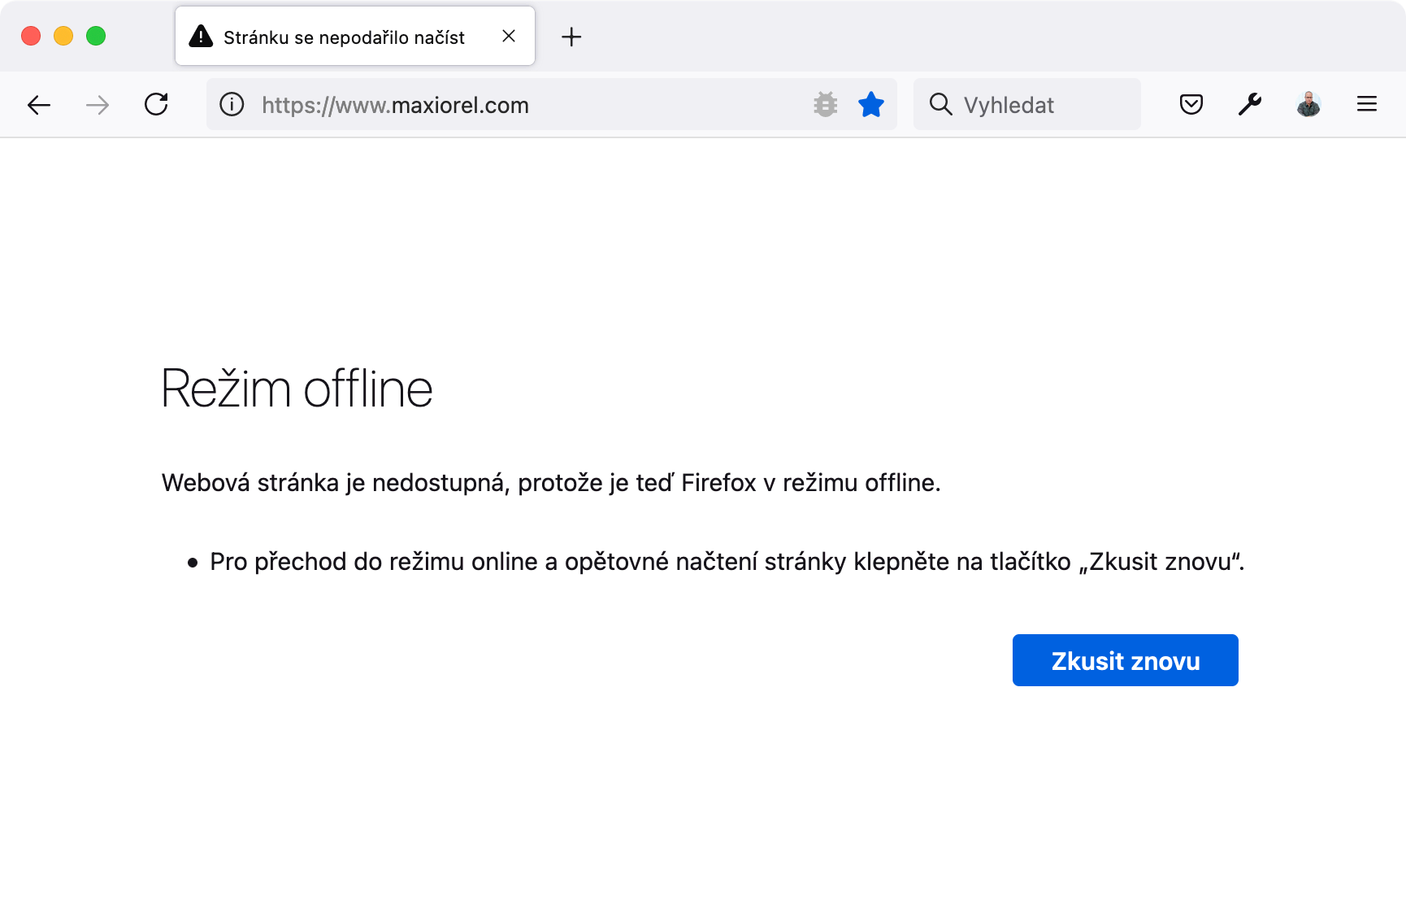The image size is (1406, 909).
Task: Click the bug reporter icon in address bar
Action: (825, 104)
